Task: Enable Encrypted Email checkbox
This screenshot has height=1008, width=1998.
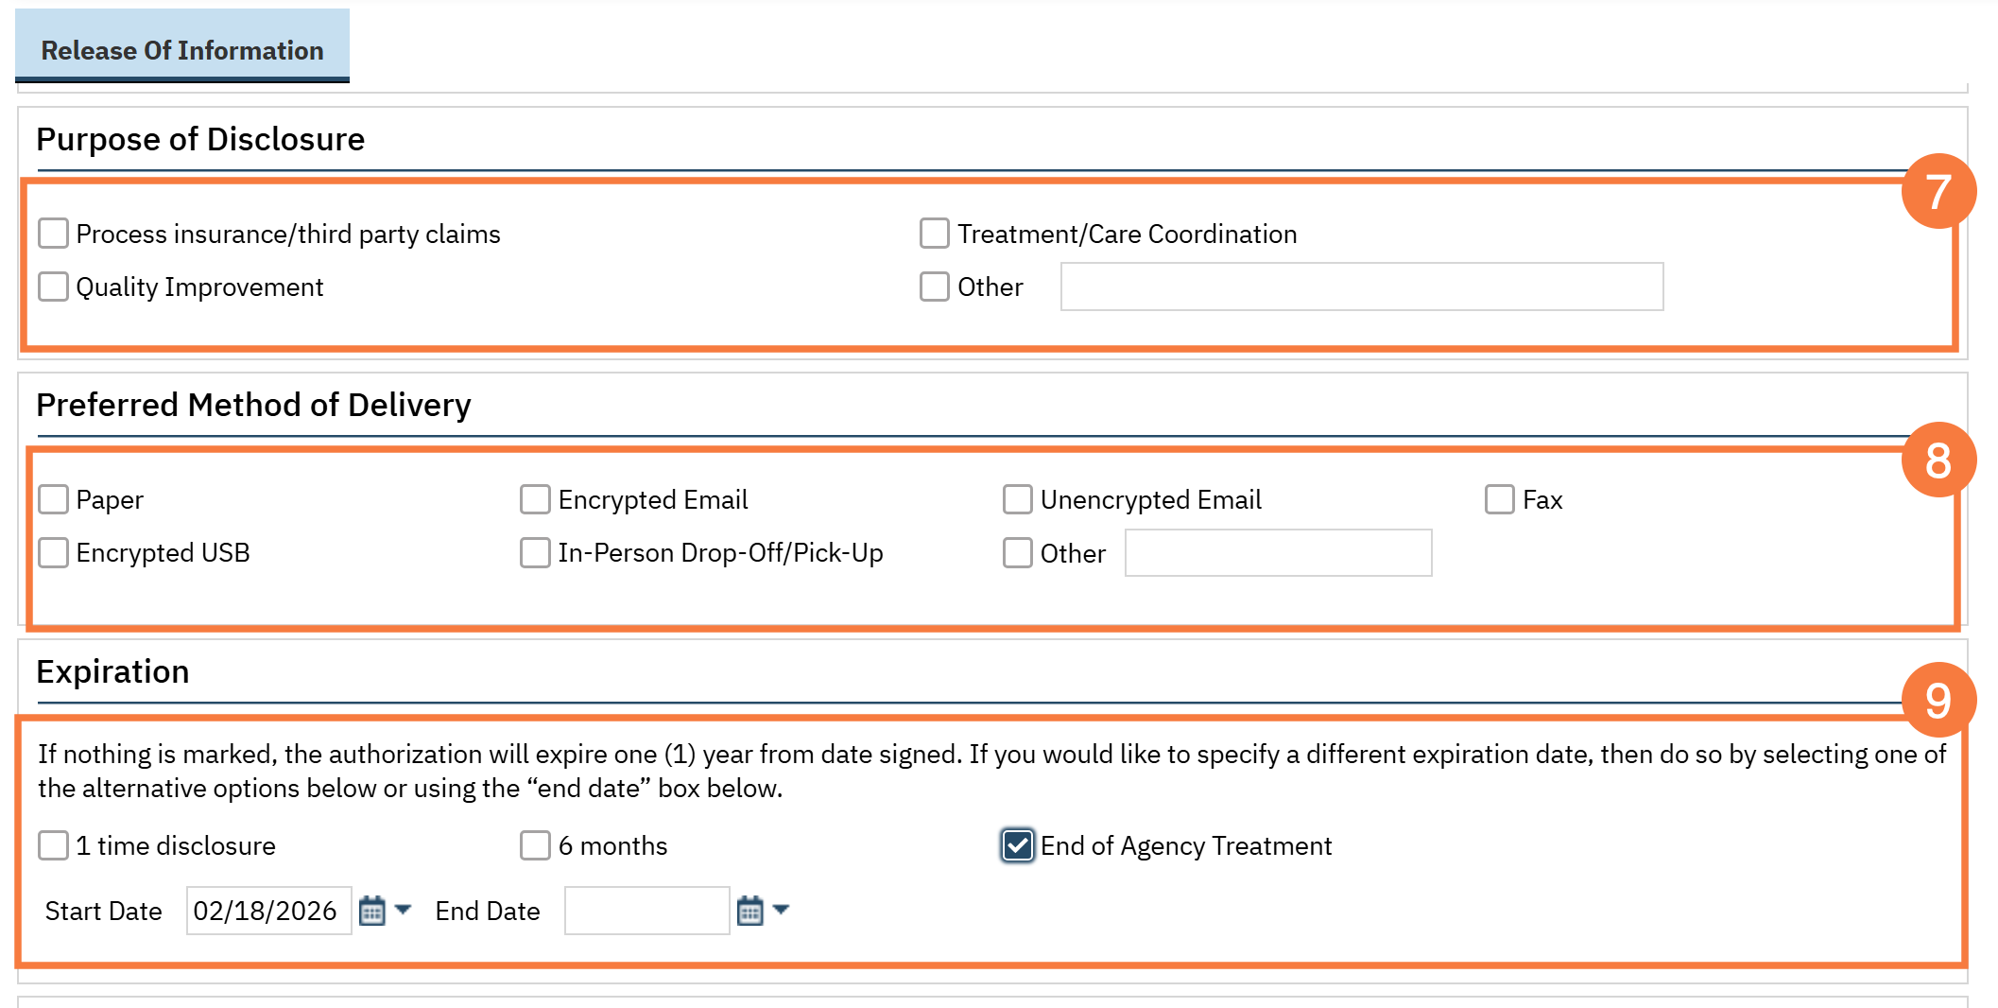Action: point(536,499)
